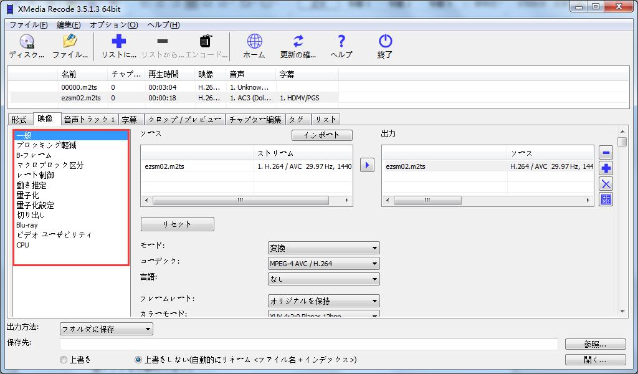Switch to the 字幕 tab
Viewport: 638px width, 374px height.
coord(131,120)
